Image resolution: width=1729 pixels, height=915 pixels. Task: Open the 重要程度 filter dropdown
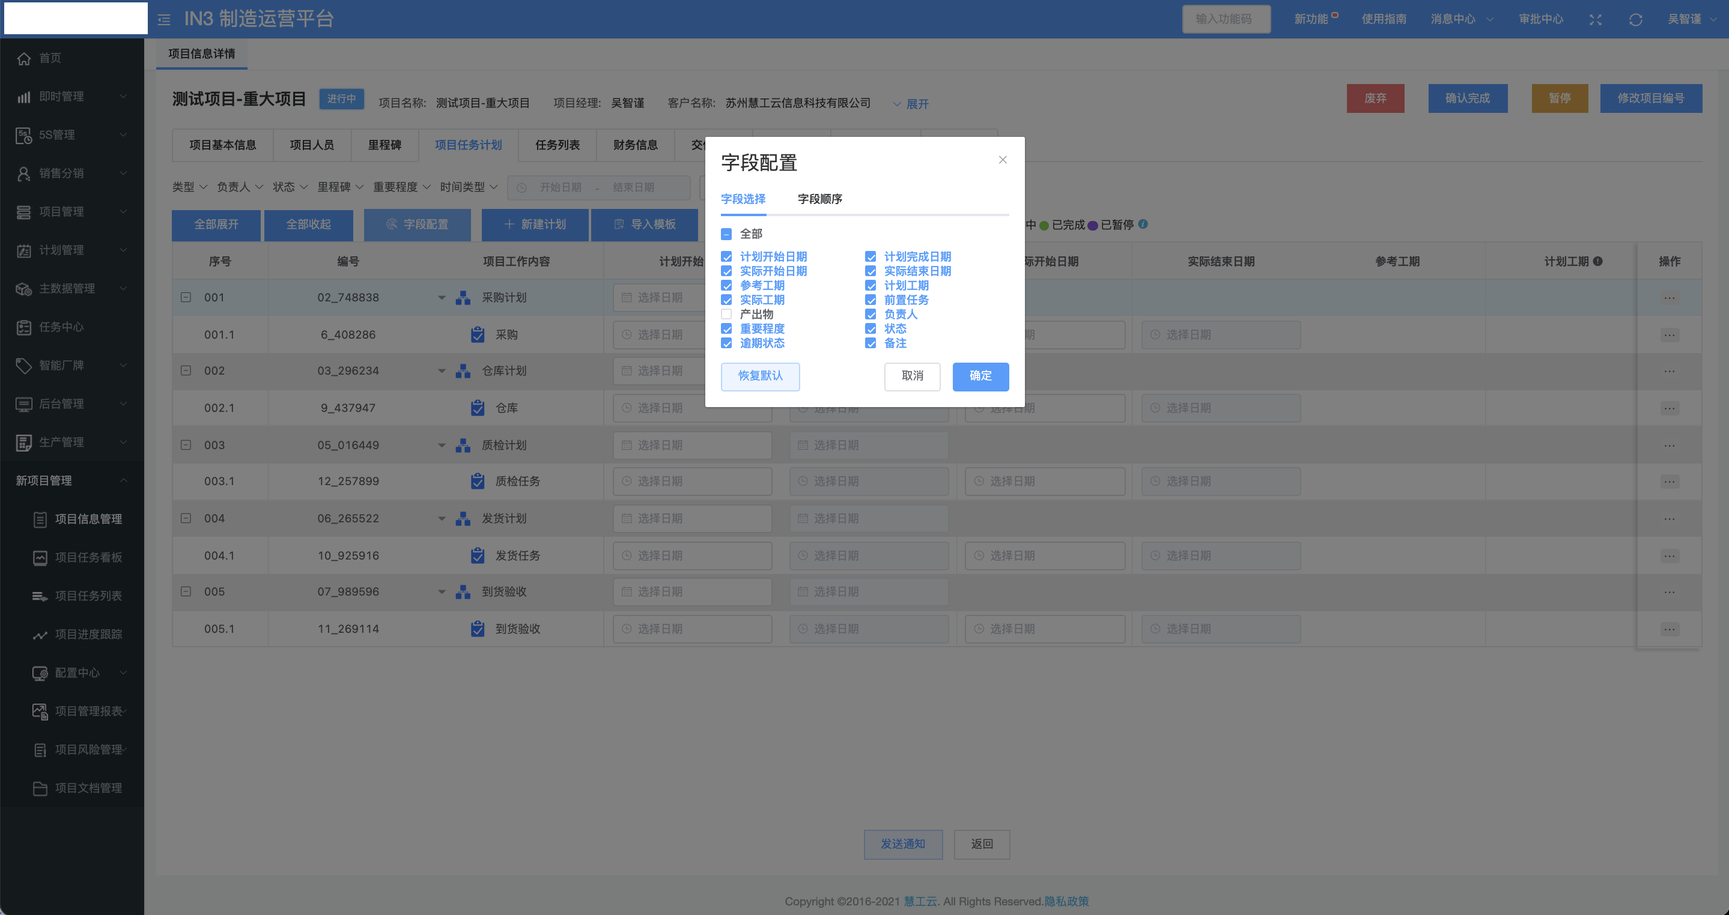pyautogui.click(x=401, y=187)
